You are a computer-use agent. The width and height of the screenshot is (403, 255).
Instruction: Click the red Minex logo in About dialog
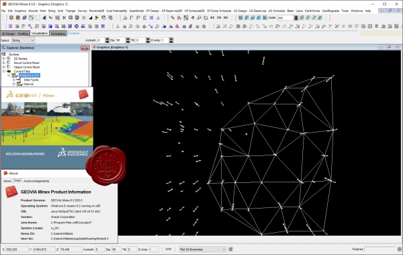pos(11,192)
